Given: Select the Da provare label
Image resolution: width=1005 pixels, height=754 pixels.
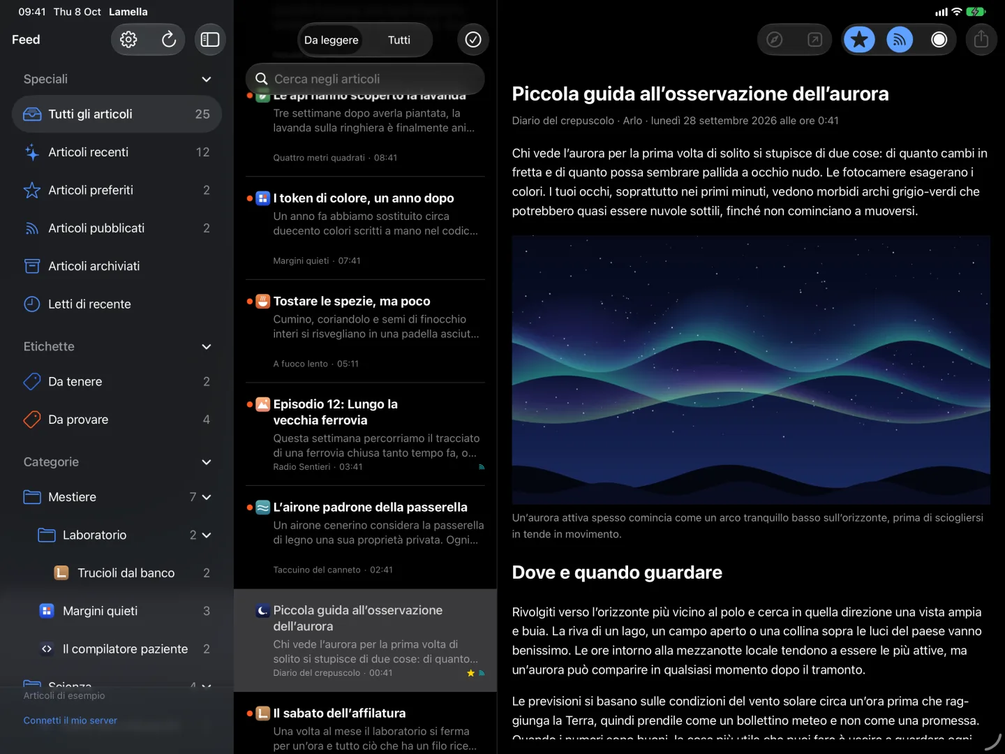Looking at the screenshot, I should click(x=117, y=420).
